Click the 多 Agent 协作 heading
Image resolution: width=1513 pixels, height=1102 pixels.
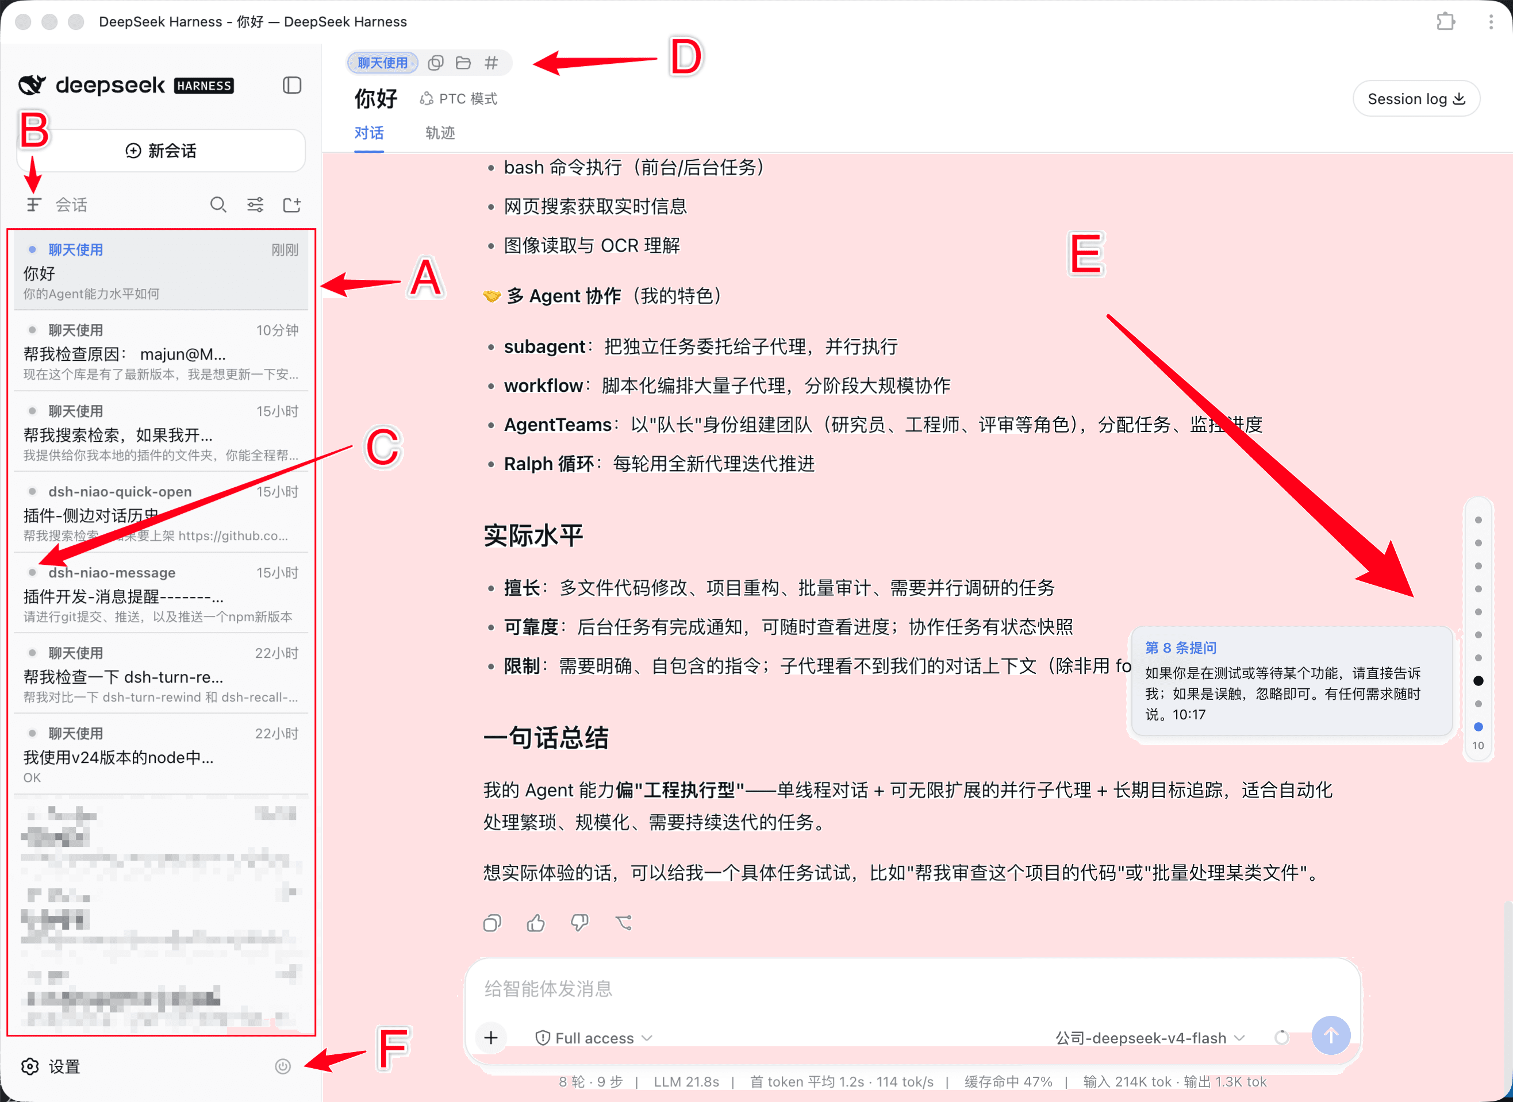click(564, 295)
